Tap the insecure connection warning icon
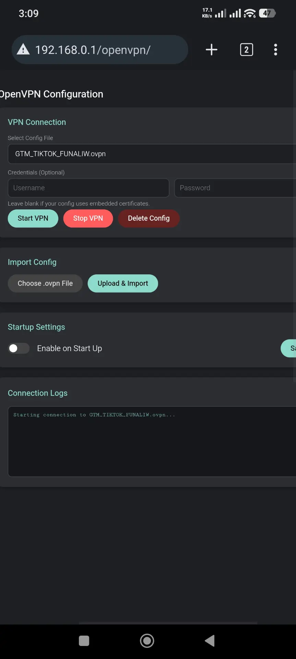Viewport: 296px width, 659px height. [23, 49]
